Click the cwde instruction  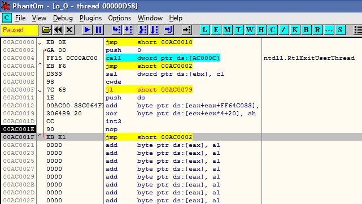(x=114, y=82)
